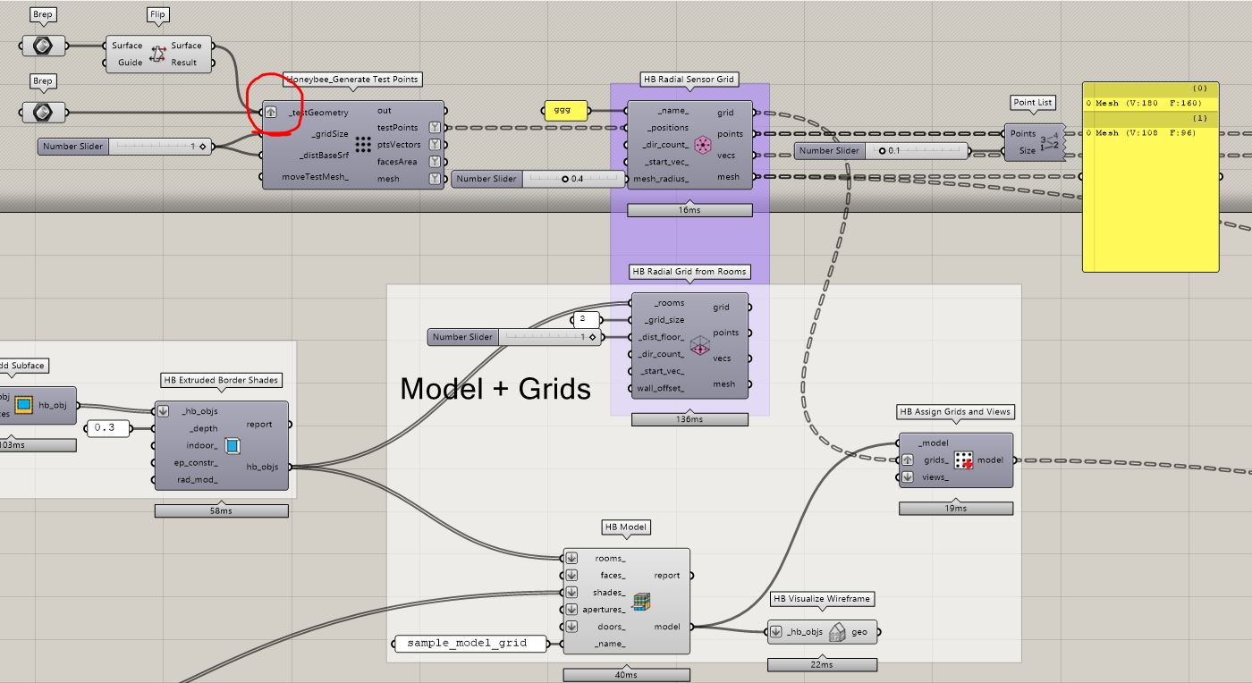This screenshot has height=683, width=1252.
Task: Click the flatten arrow on HB Model rooms_
Action: click(x=571, y=559)
